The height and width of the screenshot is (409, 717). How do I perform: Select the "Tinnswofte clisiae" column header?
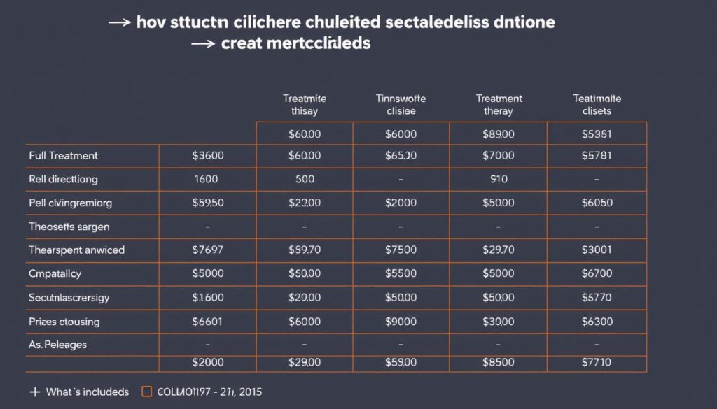pos(401,105)
